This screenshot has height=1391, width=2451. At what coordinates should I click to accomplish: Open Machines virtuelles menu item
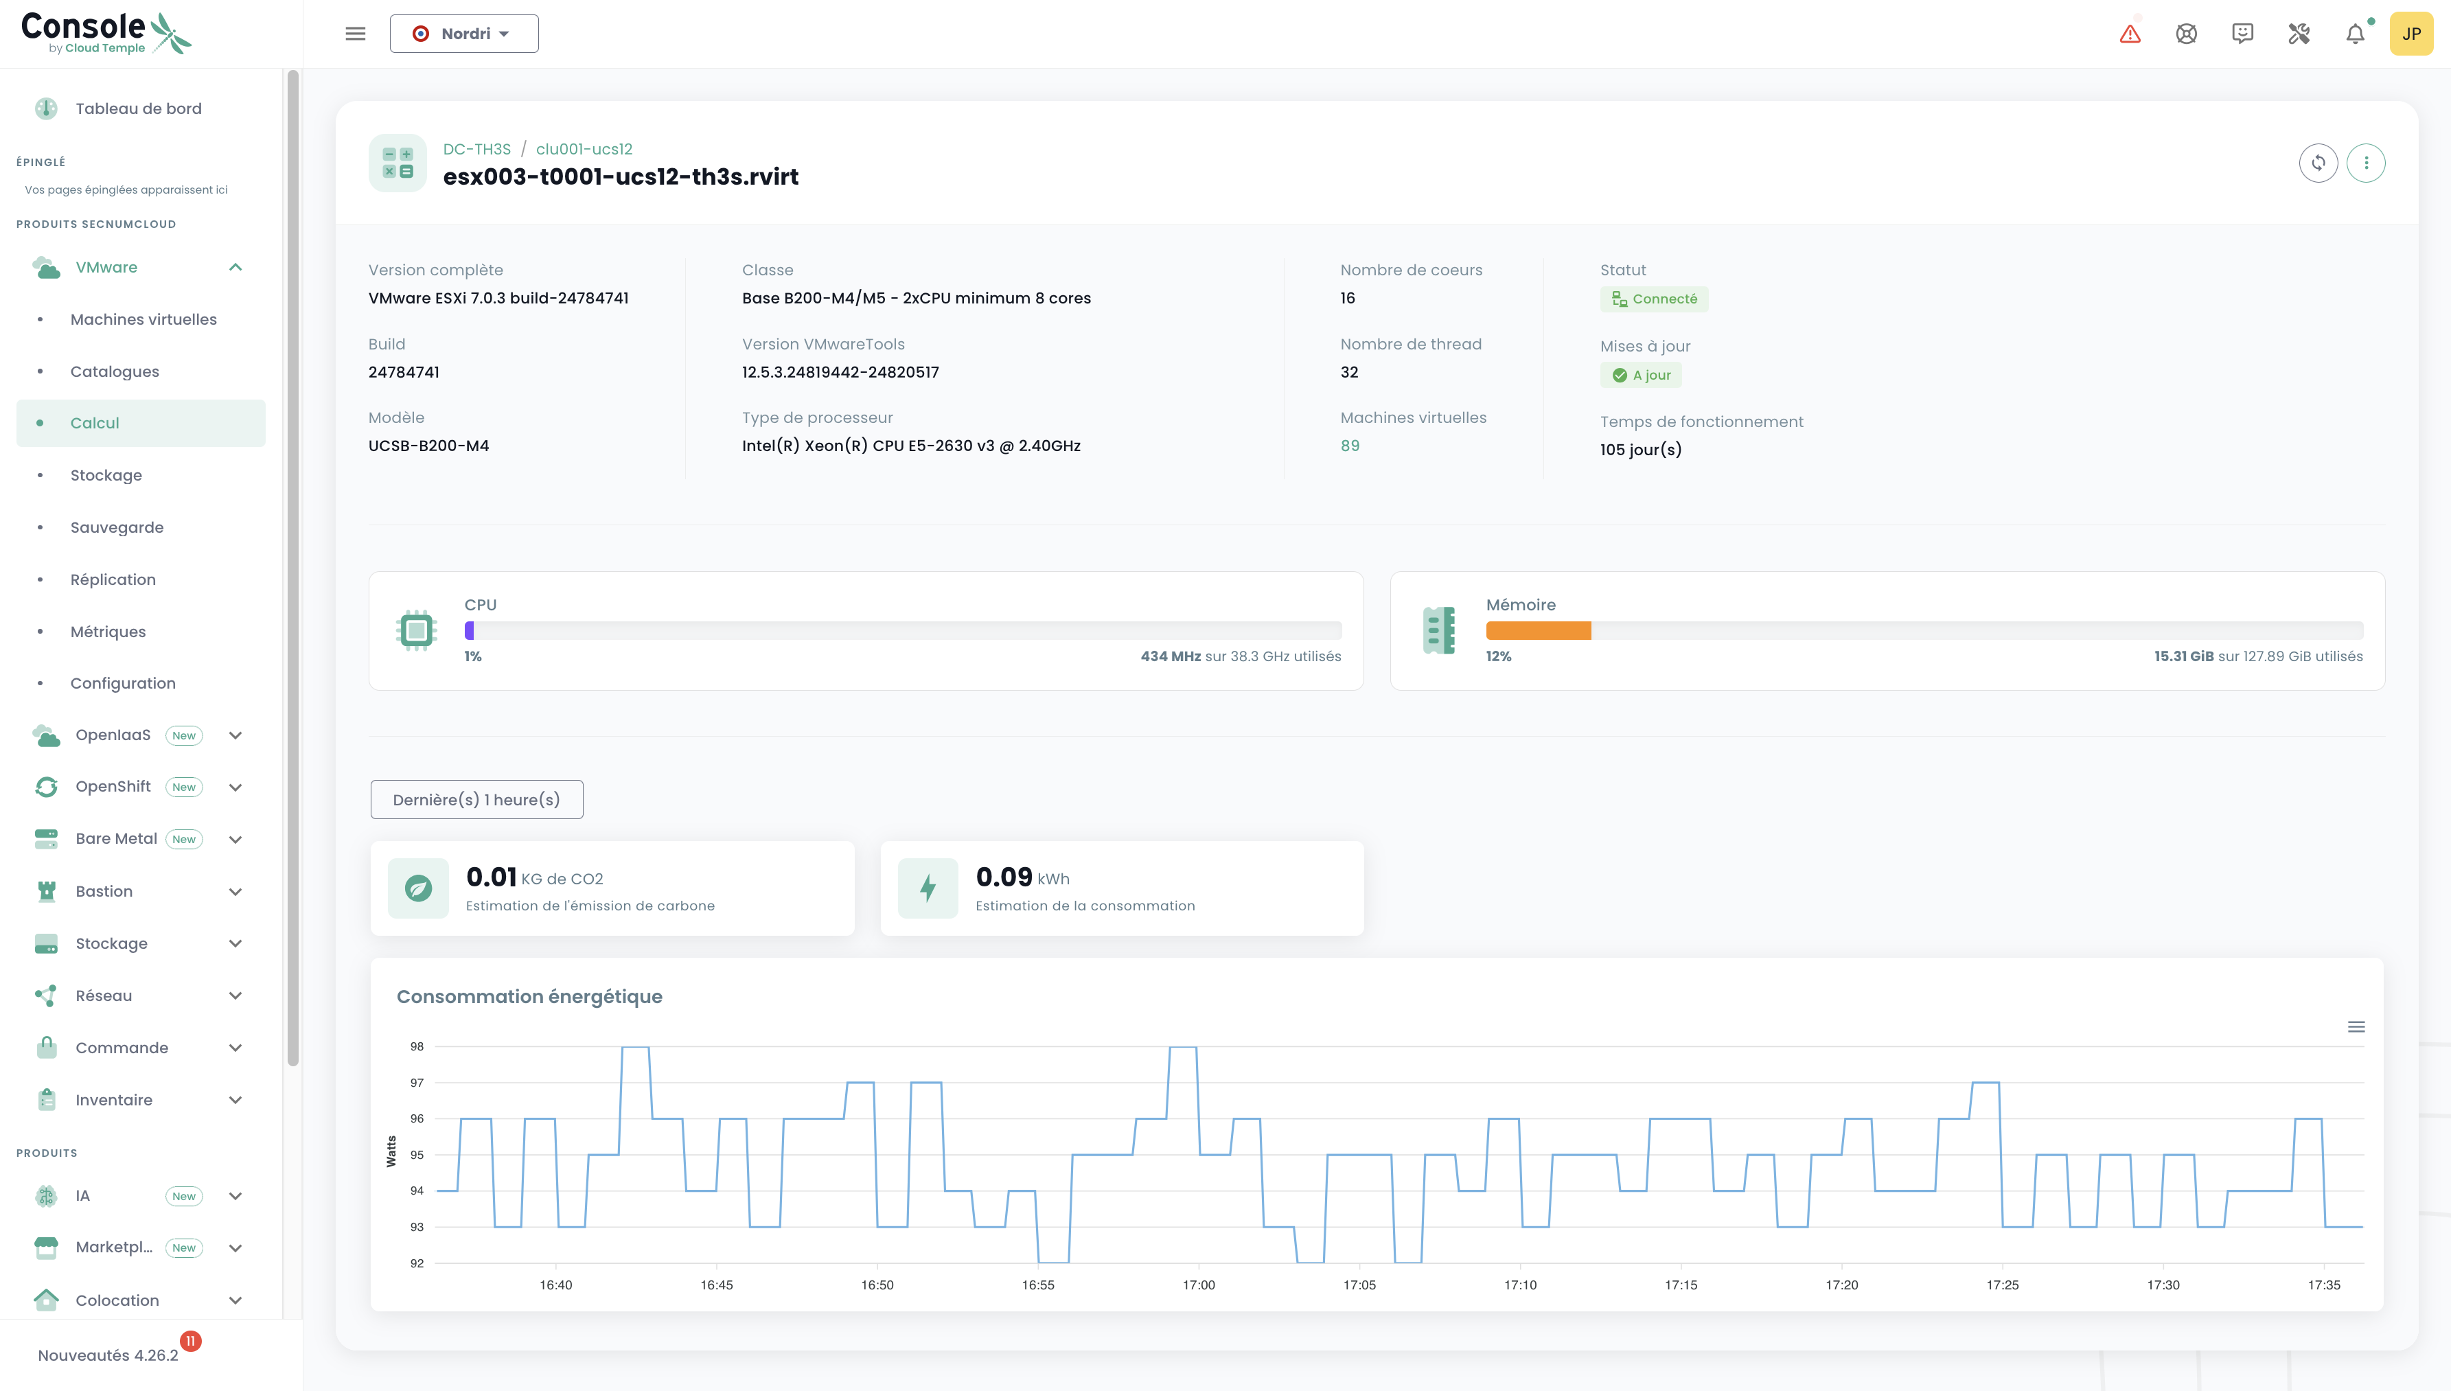[x=143, y=319]
